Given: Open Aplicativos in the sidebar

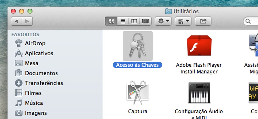Looking at the screenshot, I should (x=34, y=53).
